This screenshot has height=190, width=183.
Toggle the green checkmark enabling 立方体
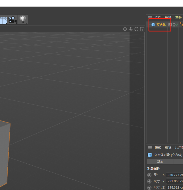[x=177, y=25]
